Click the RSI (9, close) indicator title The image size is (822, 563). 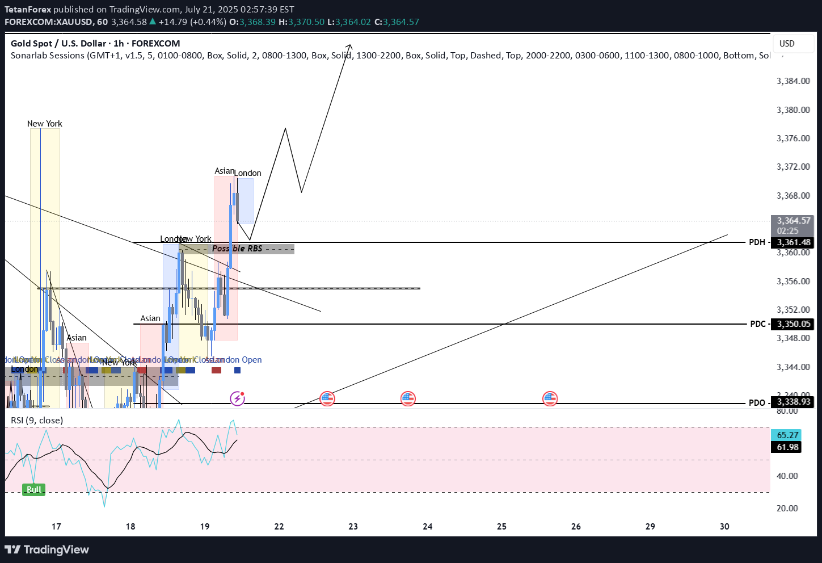point(37,421)
